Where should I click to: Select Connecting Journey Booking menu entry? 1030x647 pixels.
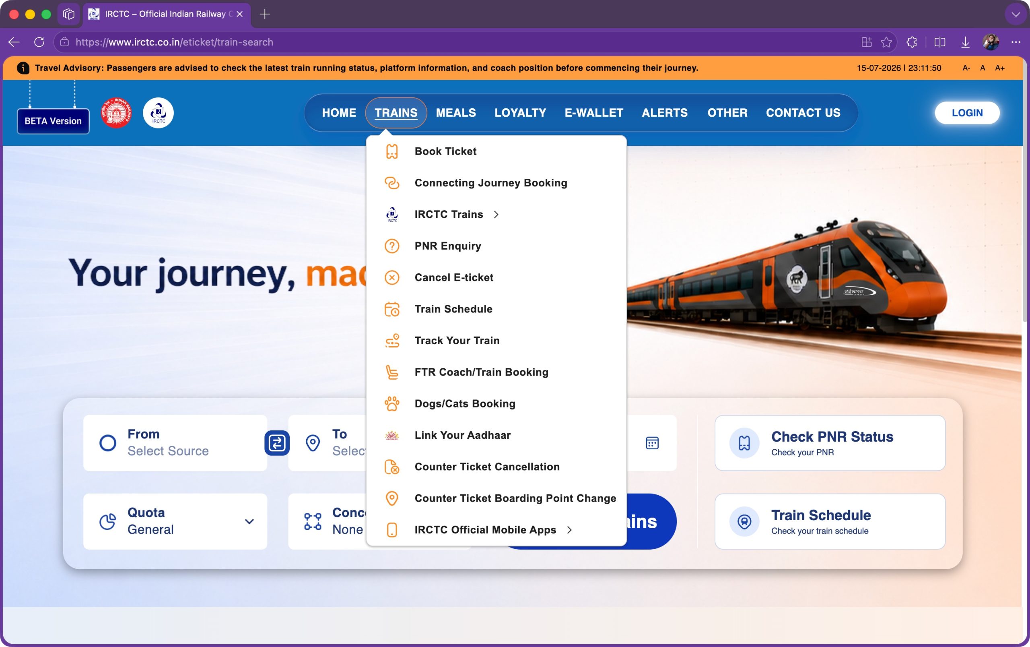coord(496,183)
